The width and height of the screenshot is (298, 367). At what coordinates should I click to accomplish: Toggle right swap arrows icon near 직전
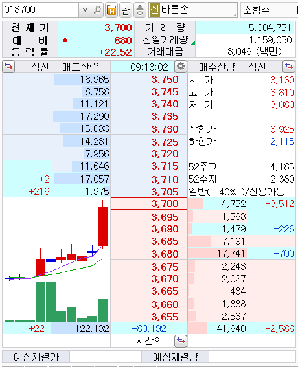[289, 67]
